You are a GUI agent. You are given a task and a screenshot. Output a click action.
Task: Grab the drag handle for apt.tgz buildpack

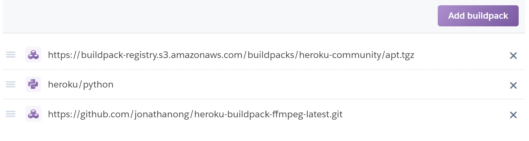[x=11, y=55]
